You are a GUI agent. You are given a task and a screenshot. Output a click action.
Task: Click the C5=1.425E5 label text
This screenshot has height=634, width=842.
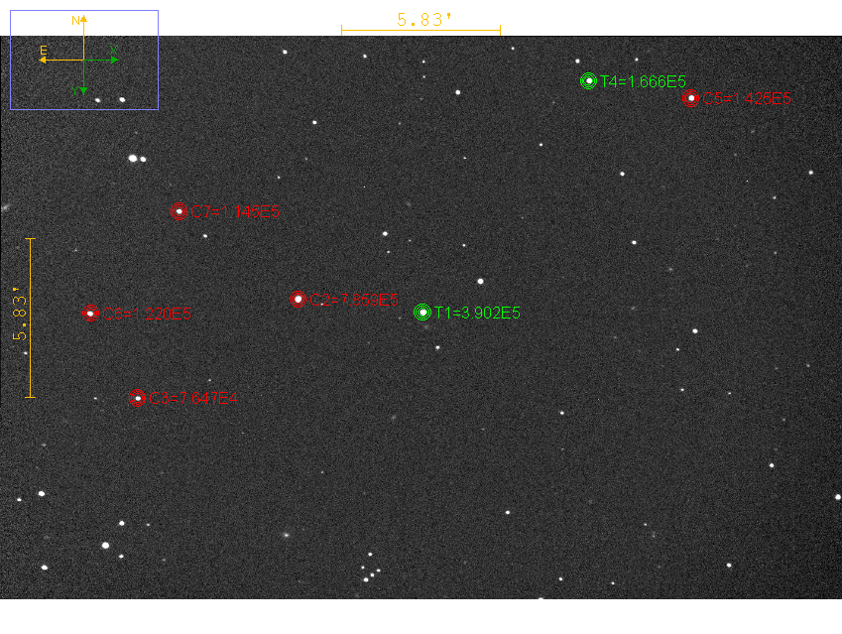point(747,99)
